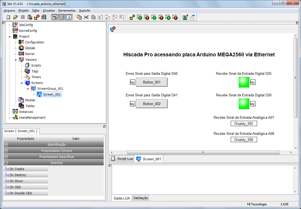Click the copy icon beside the scissors
This screenshot has width=301, height=209.
79,17
